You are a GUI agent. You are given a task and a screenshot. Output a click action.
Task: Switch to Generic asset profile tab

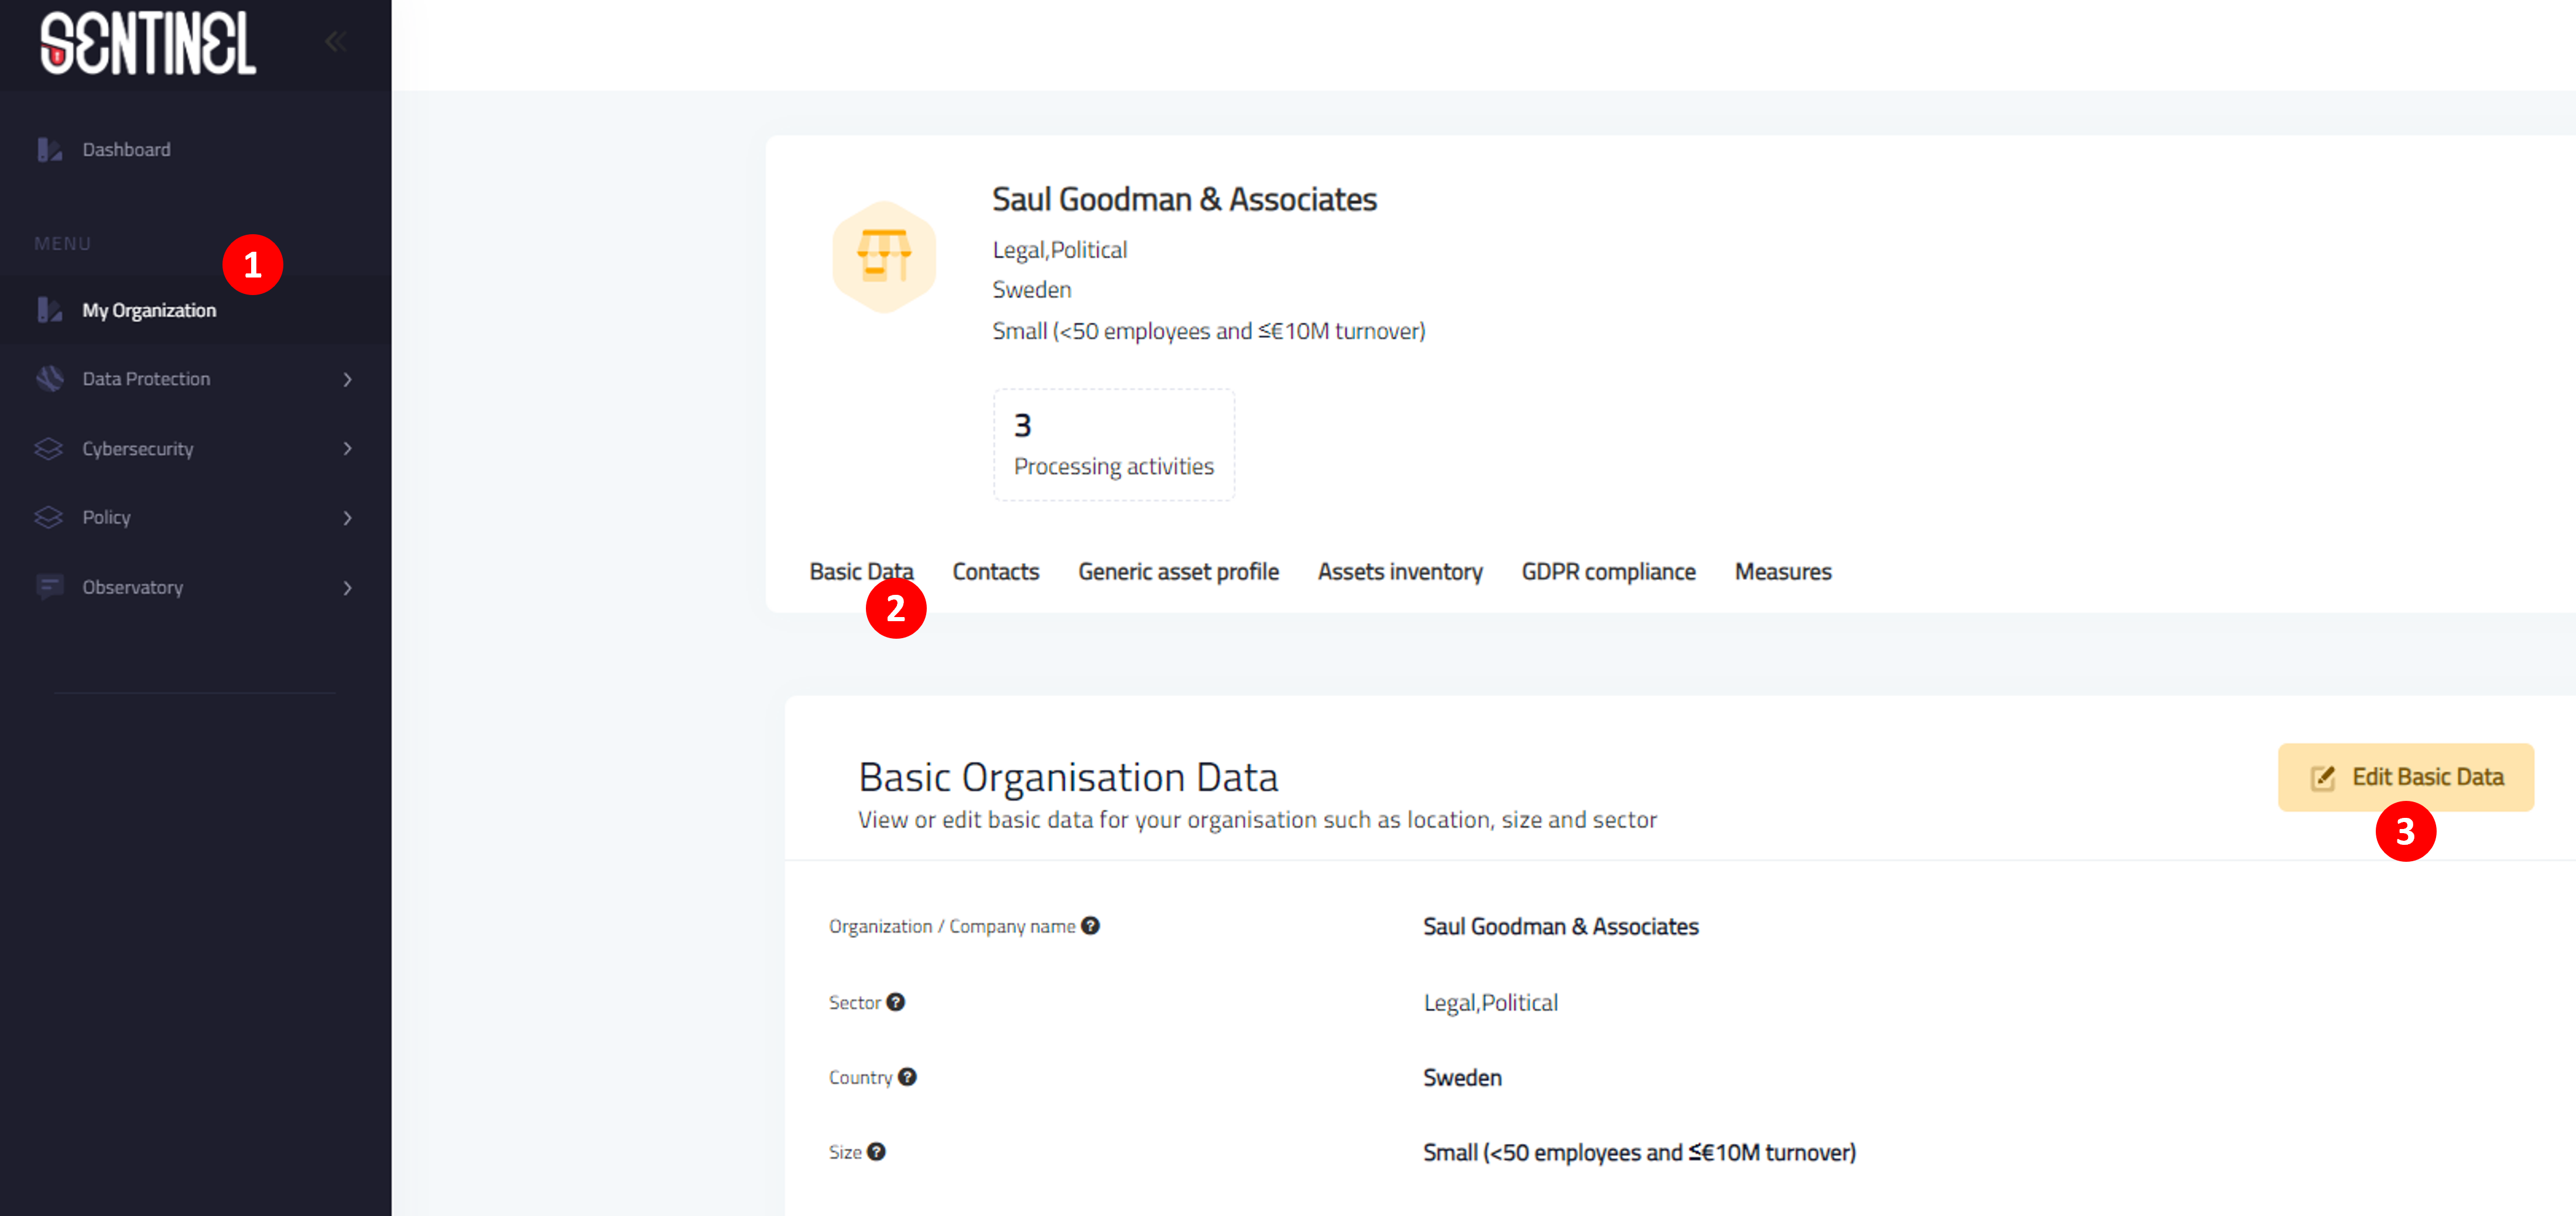pyautogui.click(x=1178, y=572)
